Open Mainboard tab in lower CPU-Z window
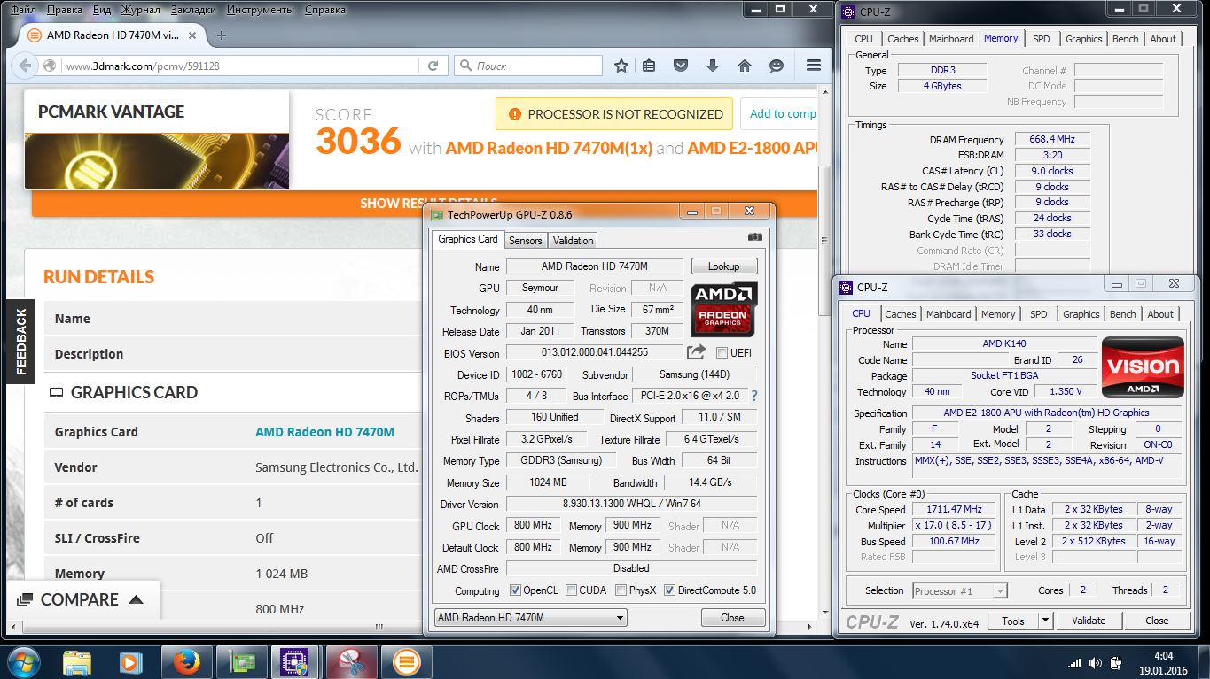Viewport: 1210px width, 679px height. tap(948, 314)
